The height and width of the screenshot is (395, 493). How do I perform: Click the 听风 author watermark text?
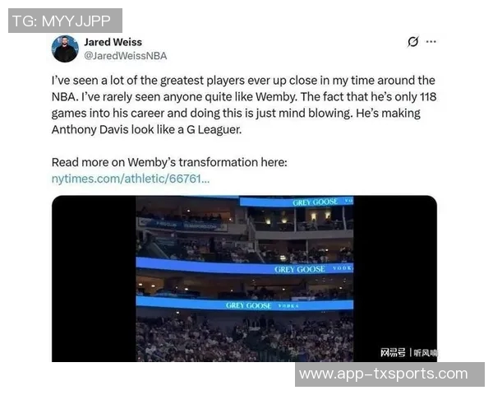(x=426, y=352)
